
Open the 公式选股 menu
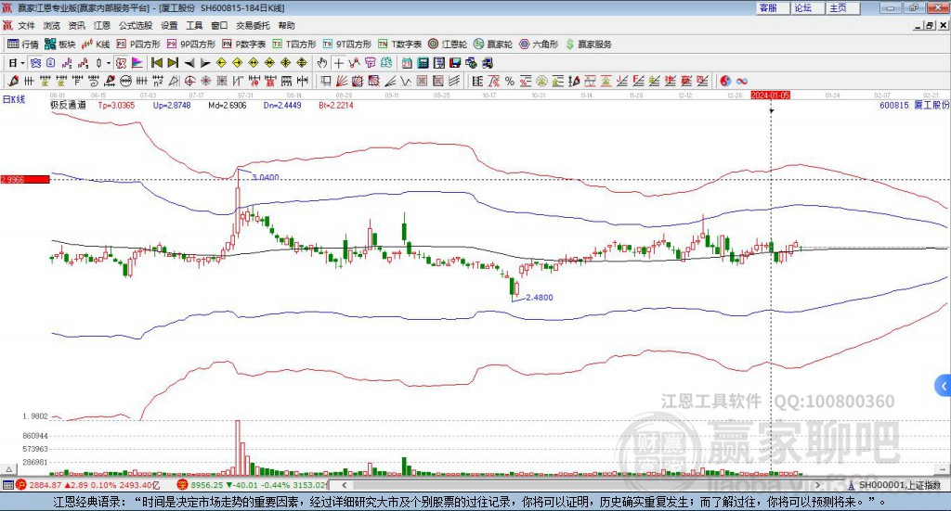point(136,25)
